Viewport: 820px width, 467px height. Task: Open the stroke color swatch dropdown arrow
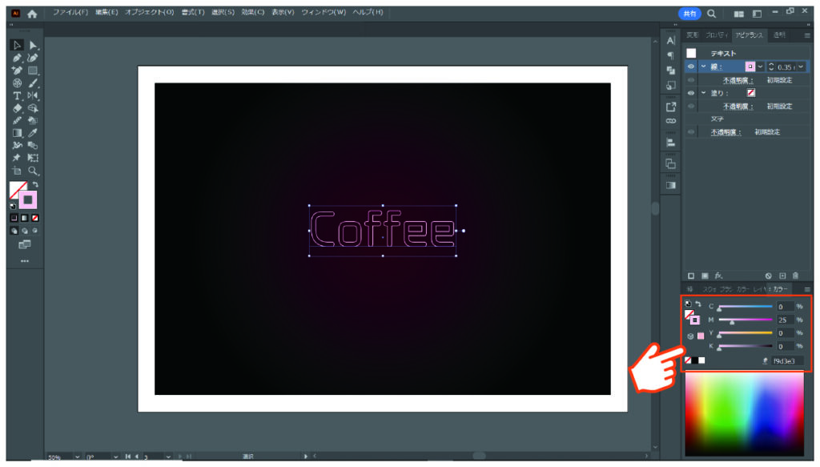click(x=761, y=66)
